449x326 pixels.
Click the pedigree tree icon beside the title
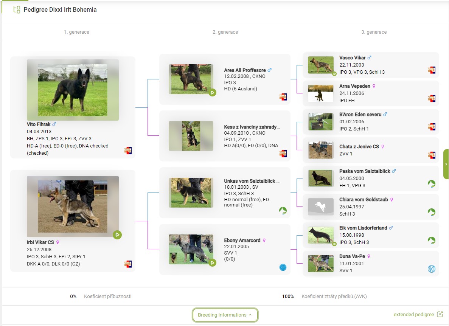click(17, 10)
